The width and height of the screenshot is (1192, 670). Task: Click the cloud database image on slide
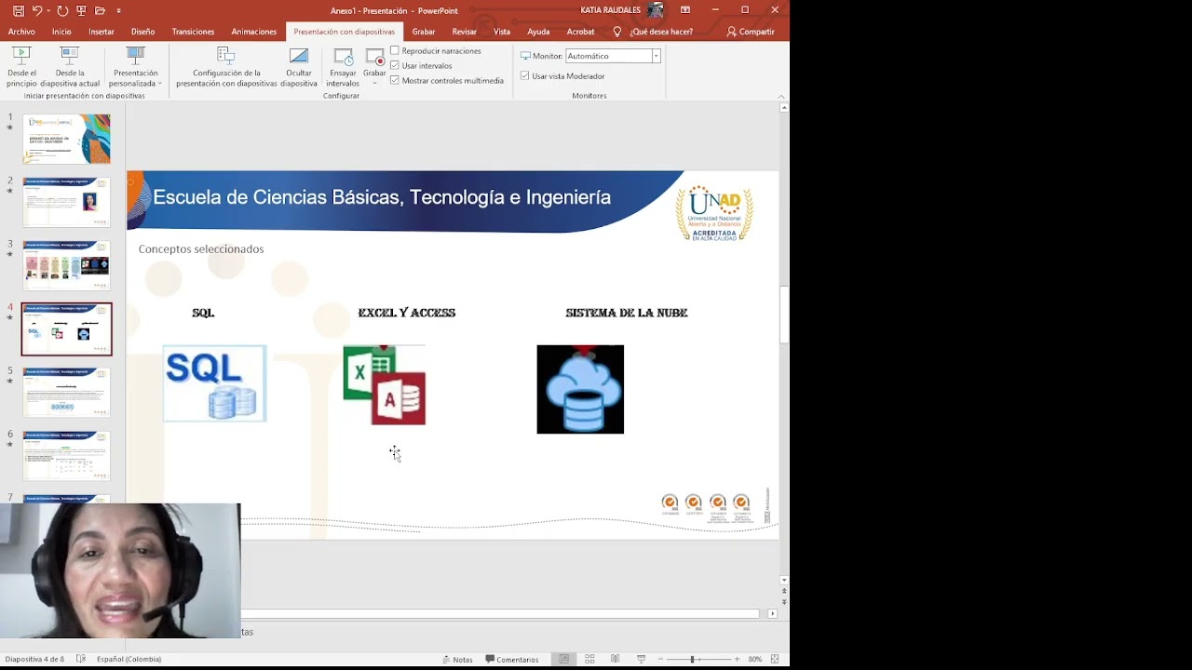[580, 389]
